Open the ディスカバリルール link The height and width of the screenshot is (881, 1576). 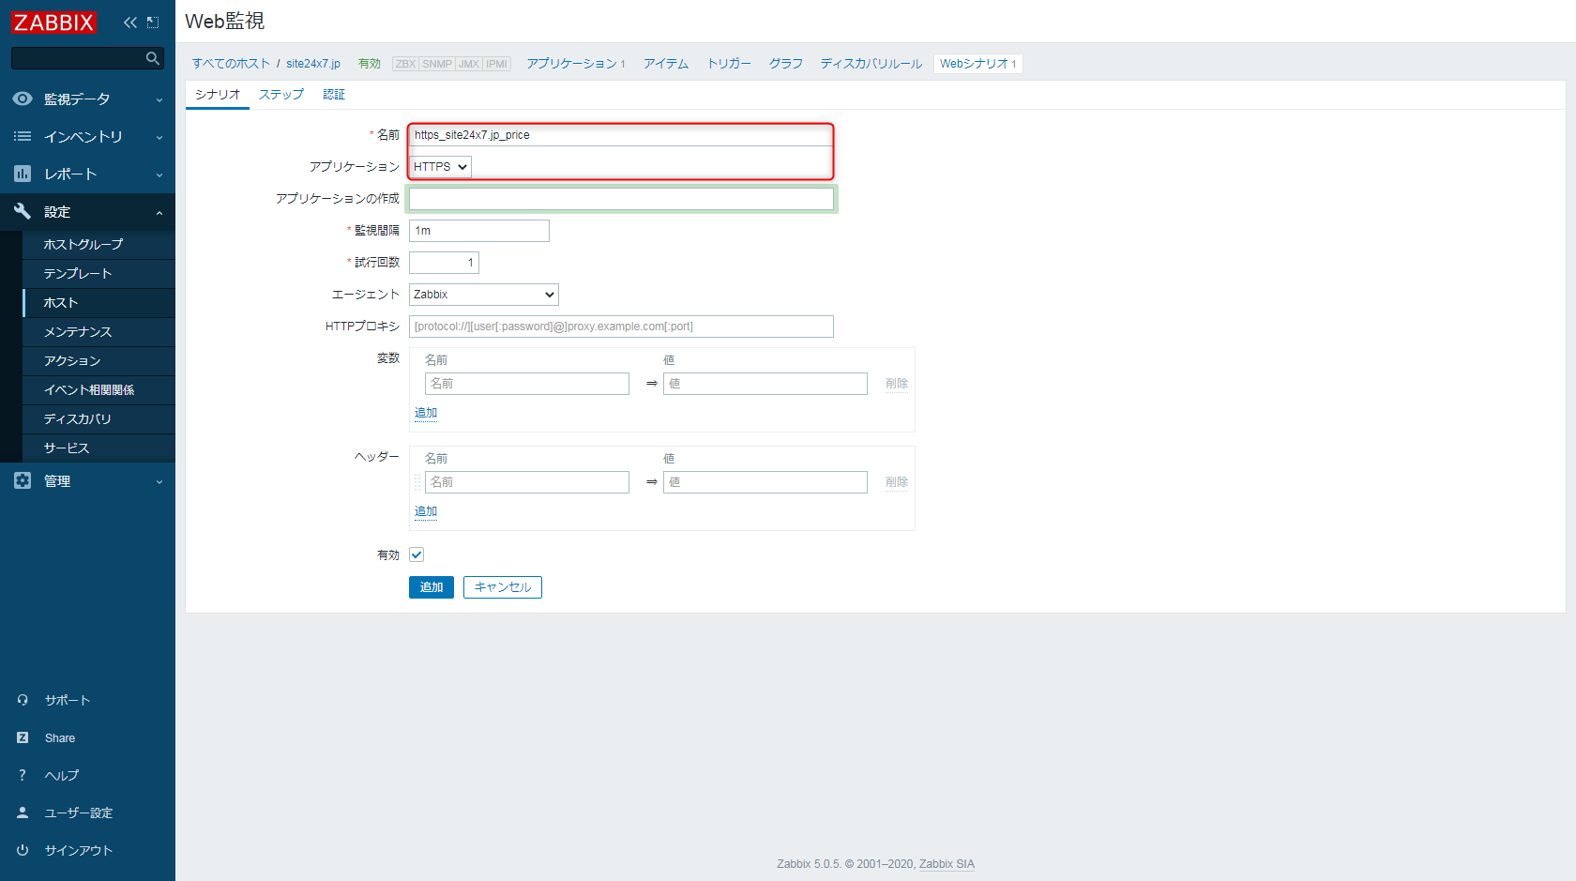871,64
